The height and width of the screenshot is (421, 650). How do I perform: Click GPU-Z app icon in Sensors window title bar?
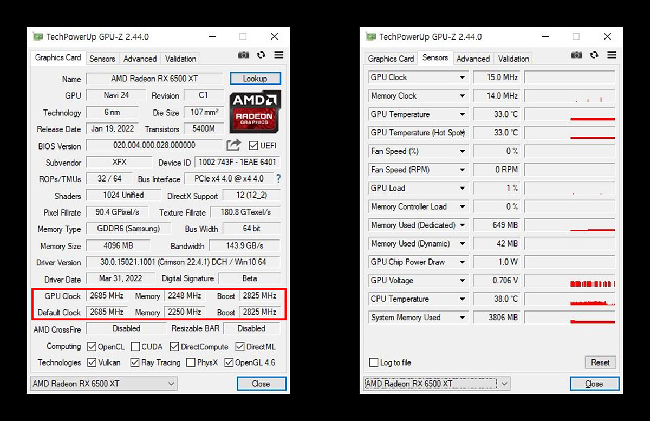tap(370, 37)
